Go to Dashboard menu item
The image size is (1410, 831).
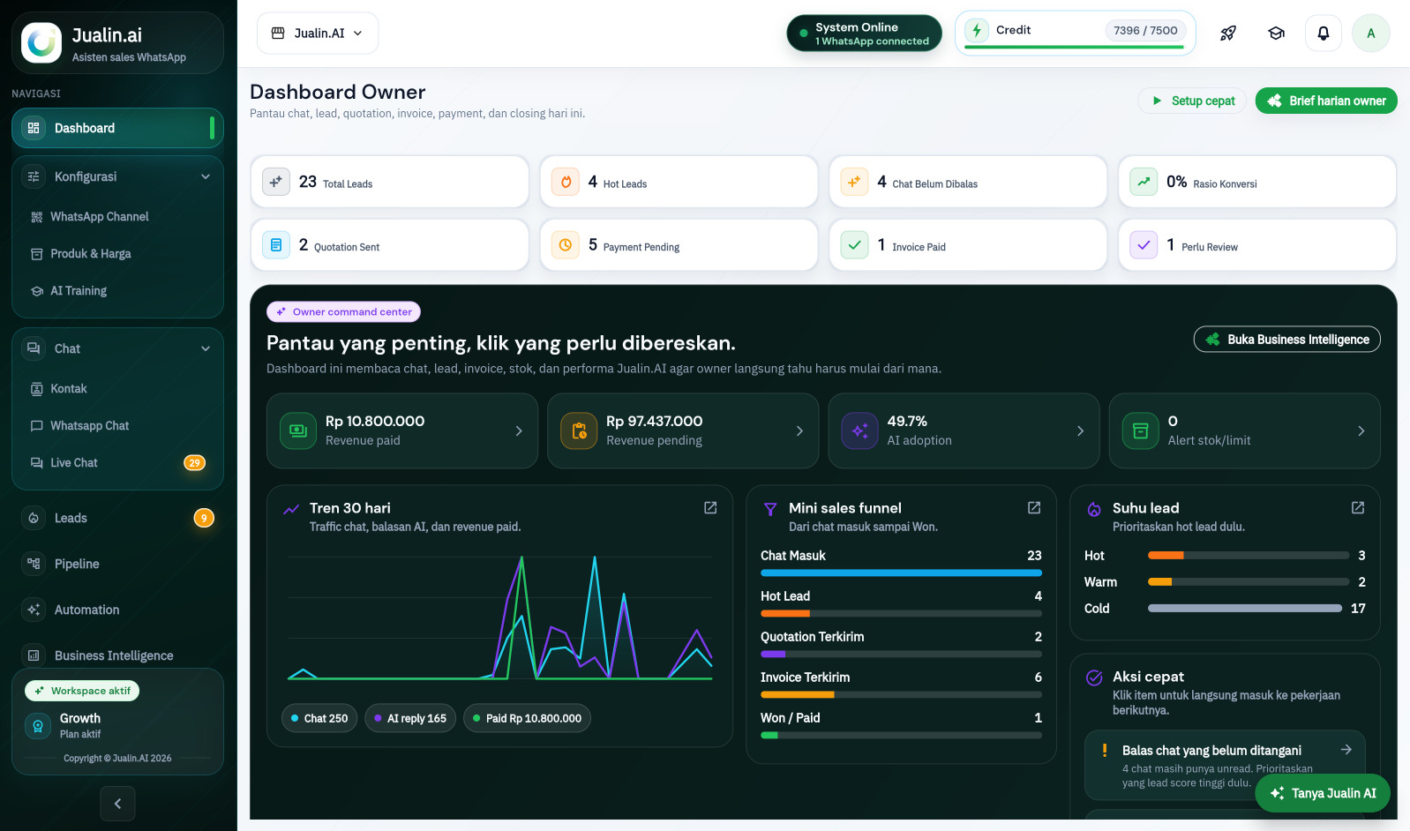click(117, 128)
